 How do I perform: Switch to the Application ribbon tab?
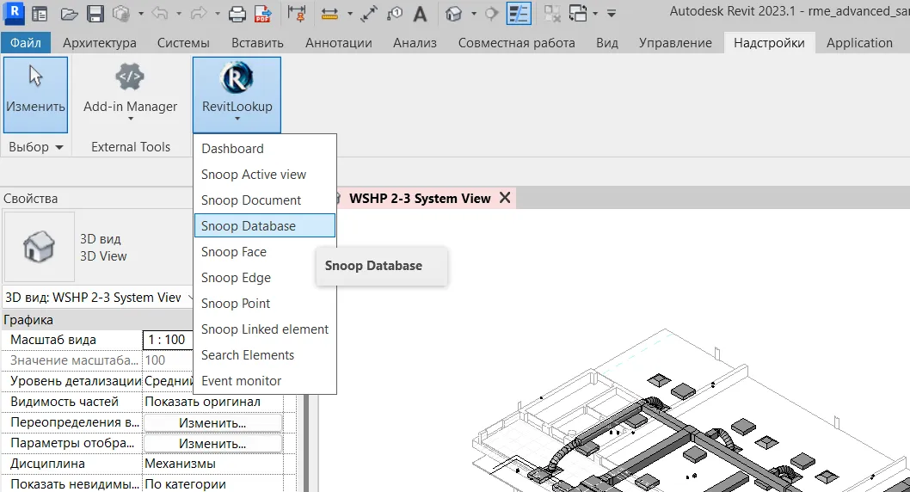(x=859, y=43)
